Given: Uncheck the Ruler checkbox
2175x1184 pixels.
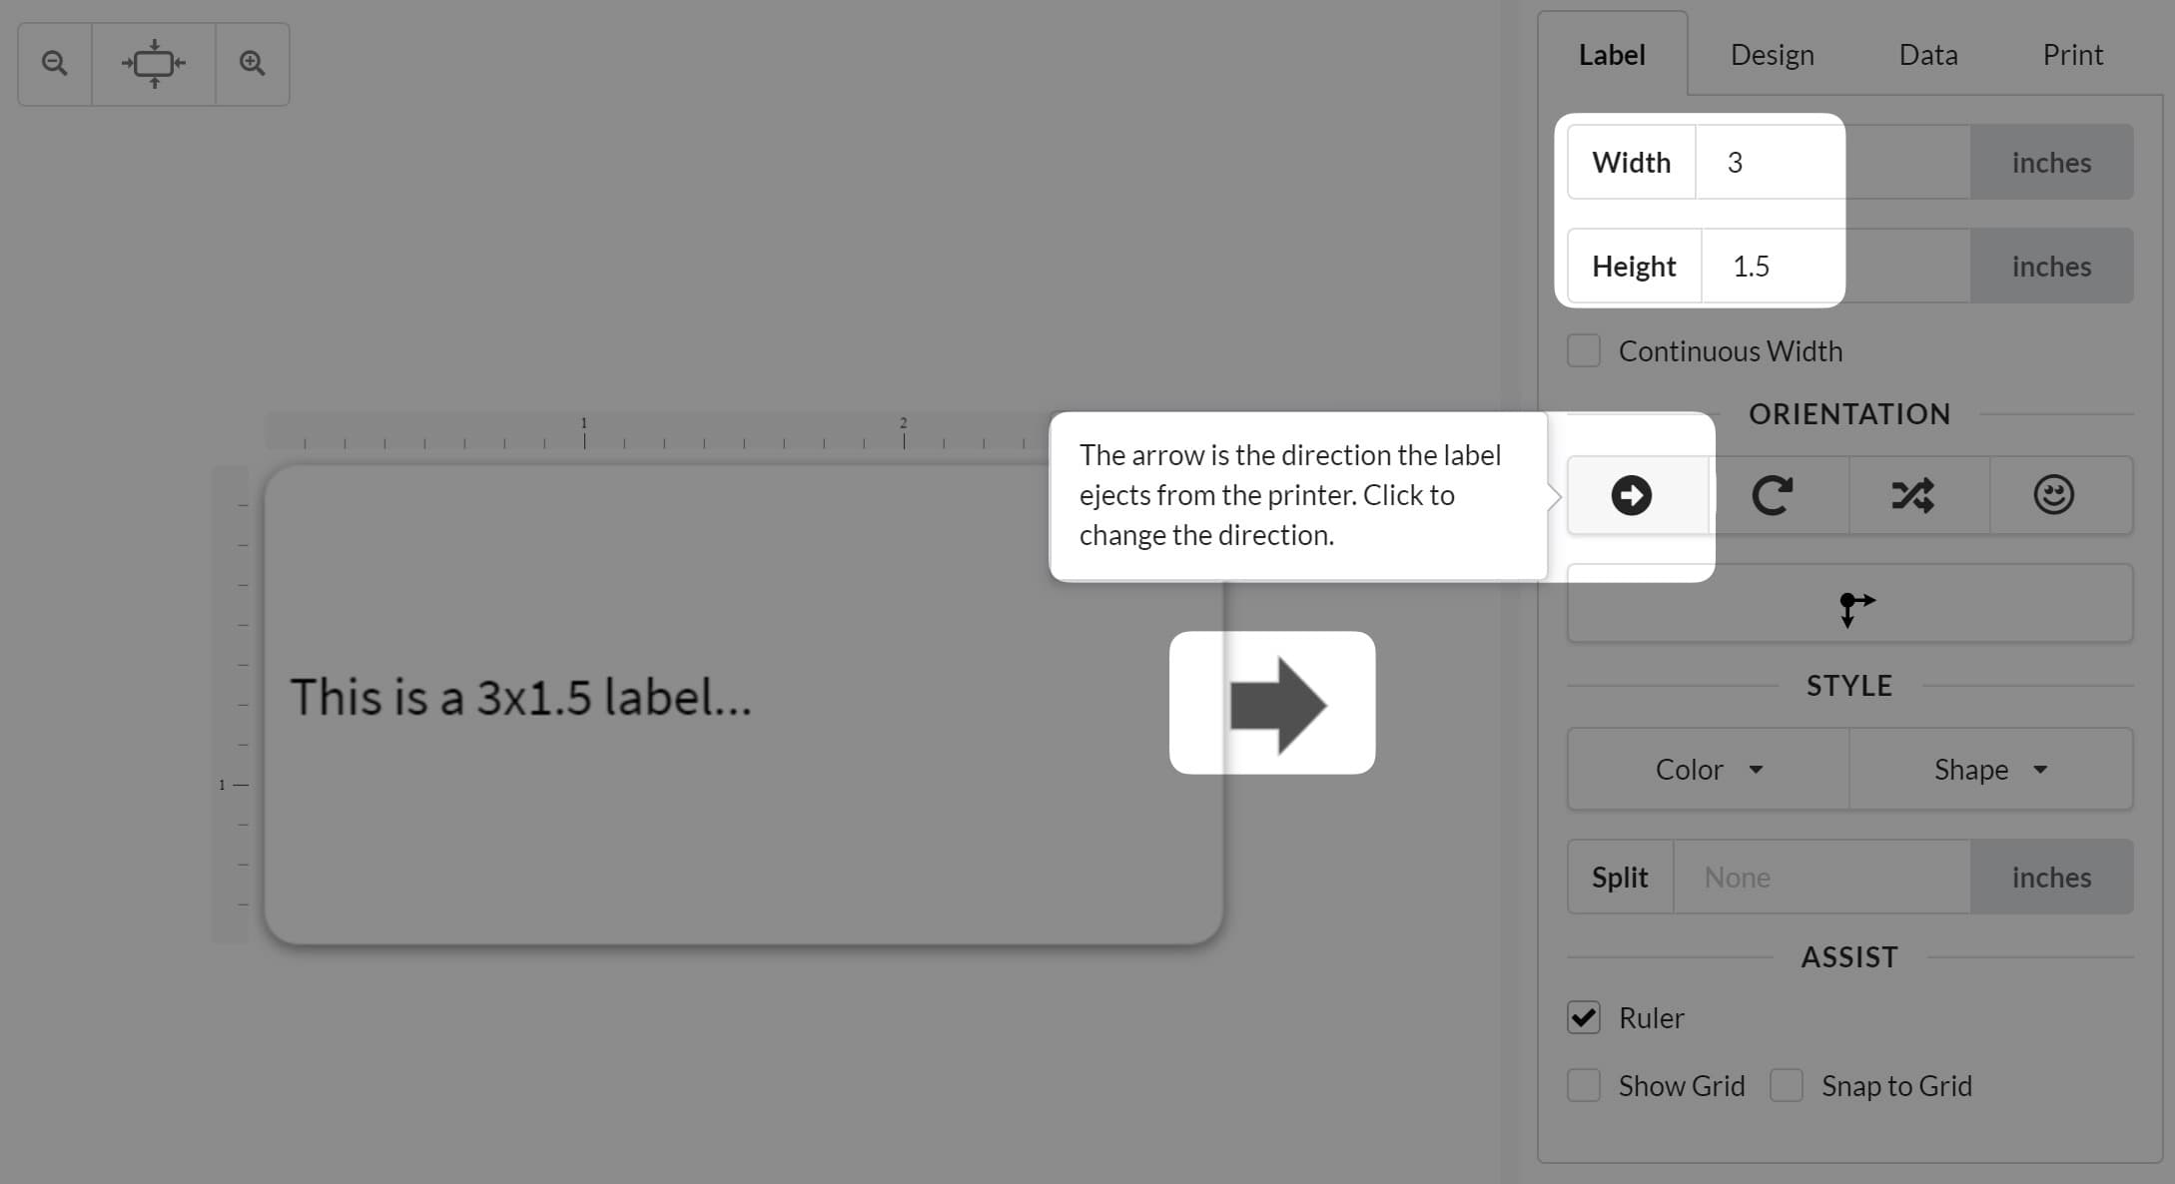Looking at the screenshot, I should pos(1584,1018).
